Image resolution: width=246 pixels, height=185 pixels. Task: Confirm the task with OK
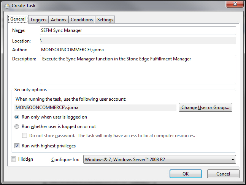pyautogui.click(x=186, y=174)
